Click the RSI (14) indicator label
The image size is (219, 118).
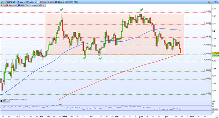(6, 101)
